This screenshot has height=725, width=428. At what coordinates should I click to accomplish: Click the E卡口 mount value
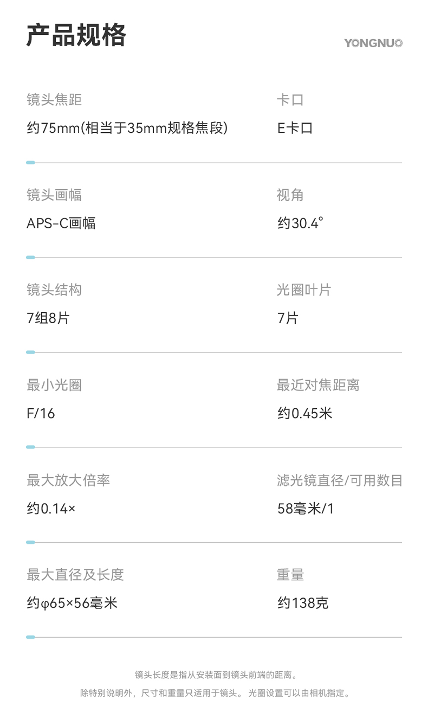pyautogui.click(x=295, y=129)
